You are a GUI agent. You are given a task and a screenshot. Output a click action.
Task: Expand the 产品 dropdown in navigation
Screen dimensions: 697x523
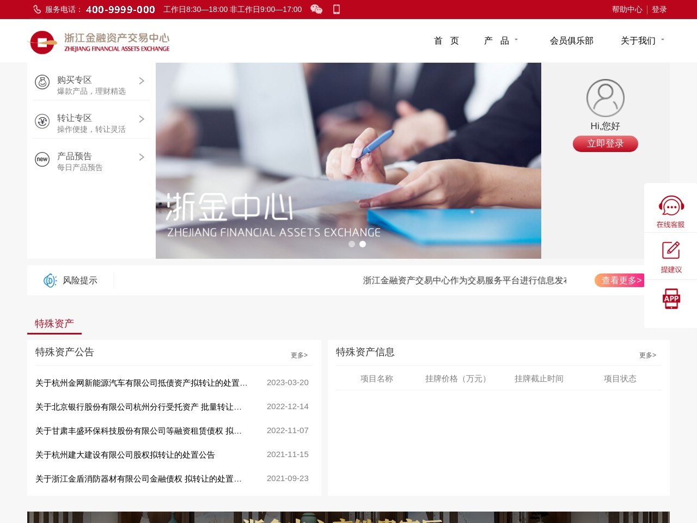click(x=500, y=40)
